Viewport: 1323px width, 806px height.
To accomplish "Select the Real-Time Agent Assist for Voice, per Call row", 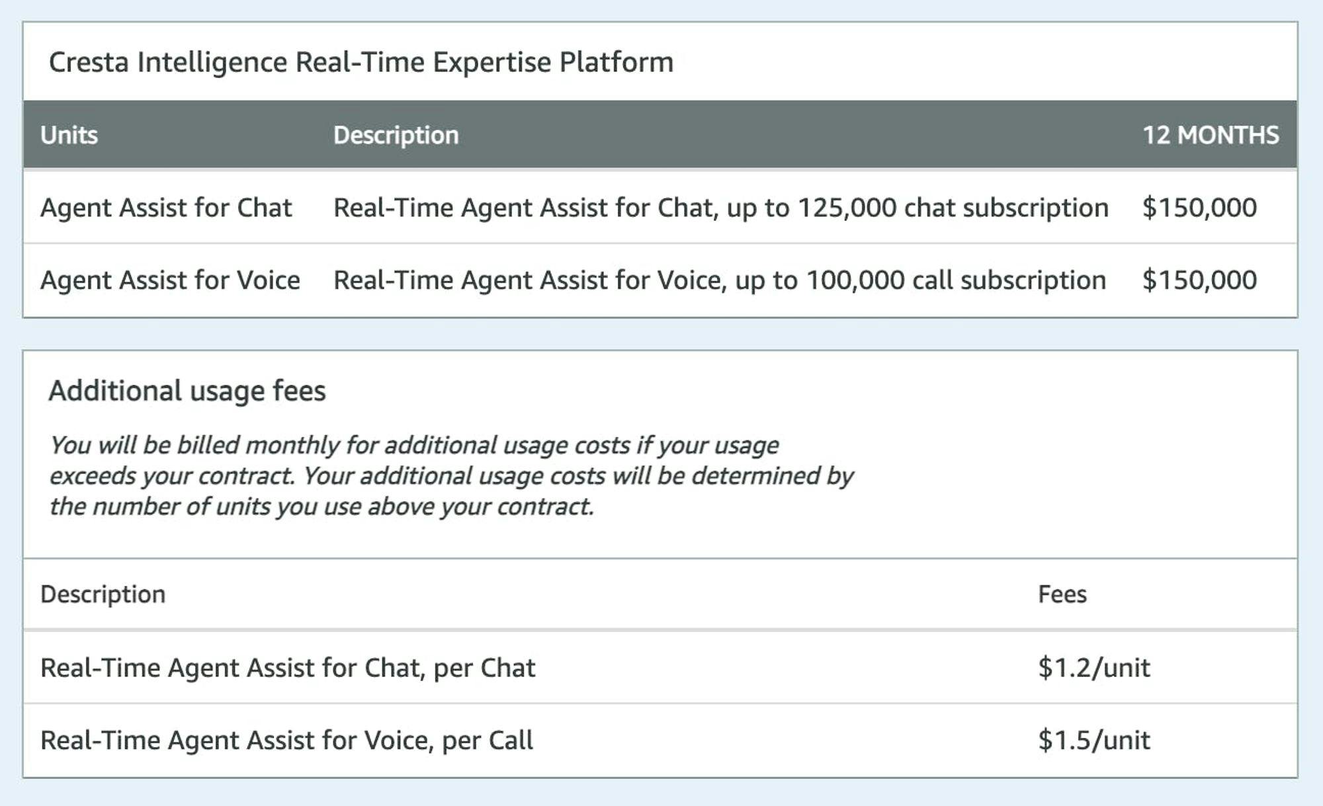I will point(286,741).
